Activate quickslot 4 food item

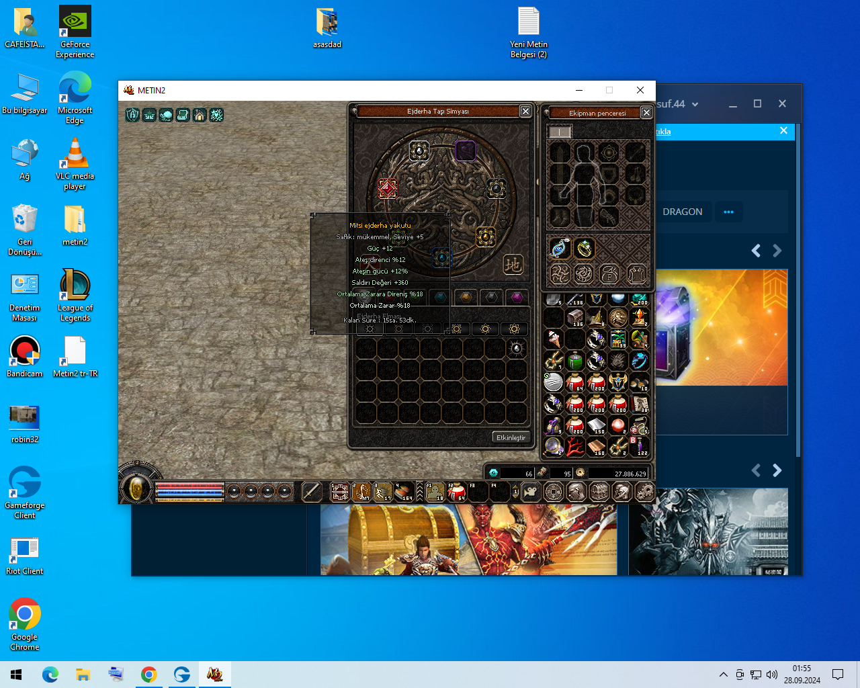click(x=404, y=492)
